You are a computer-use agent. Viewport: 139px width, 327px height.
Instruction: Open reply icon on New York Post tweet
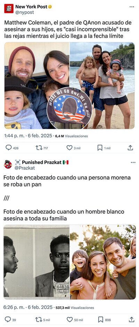tap(9, 148)
